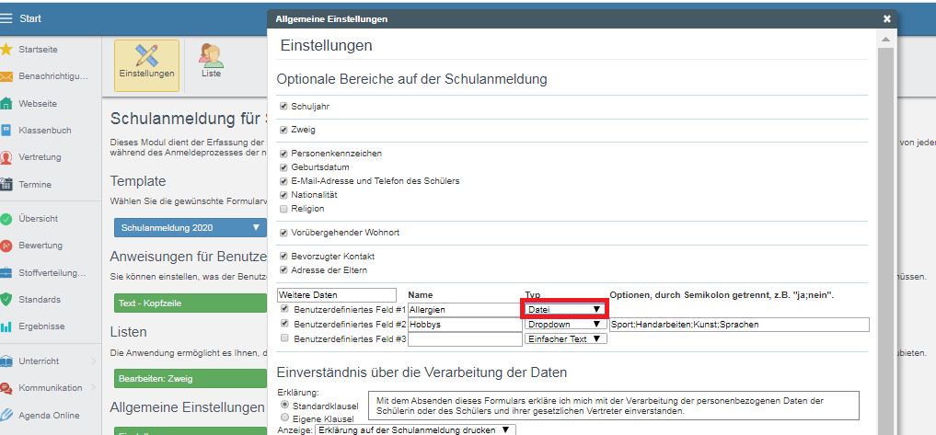This screenshot has width=936, height=435.
Task: Select the Eigene Klausel radio button
Action: pyautogui.click(x=284, y=418)
